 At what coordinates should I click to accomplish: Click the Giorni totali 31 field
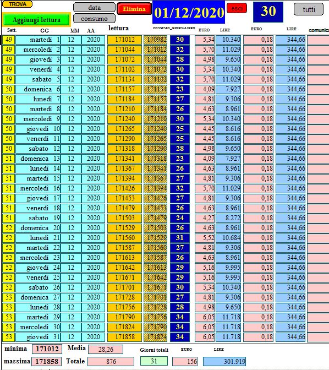click(153, 361)
